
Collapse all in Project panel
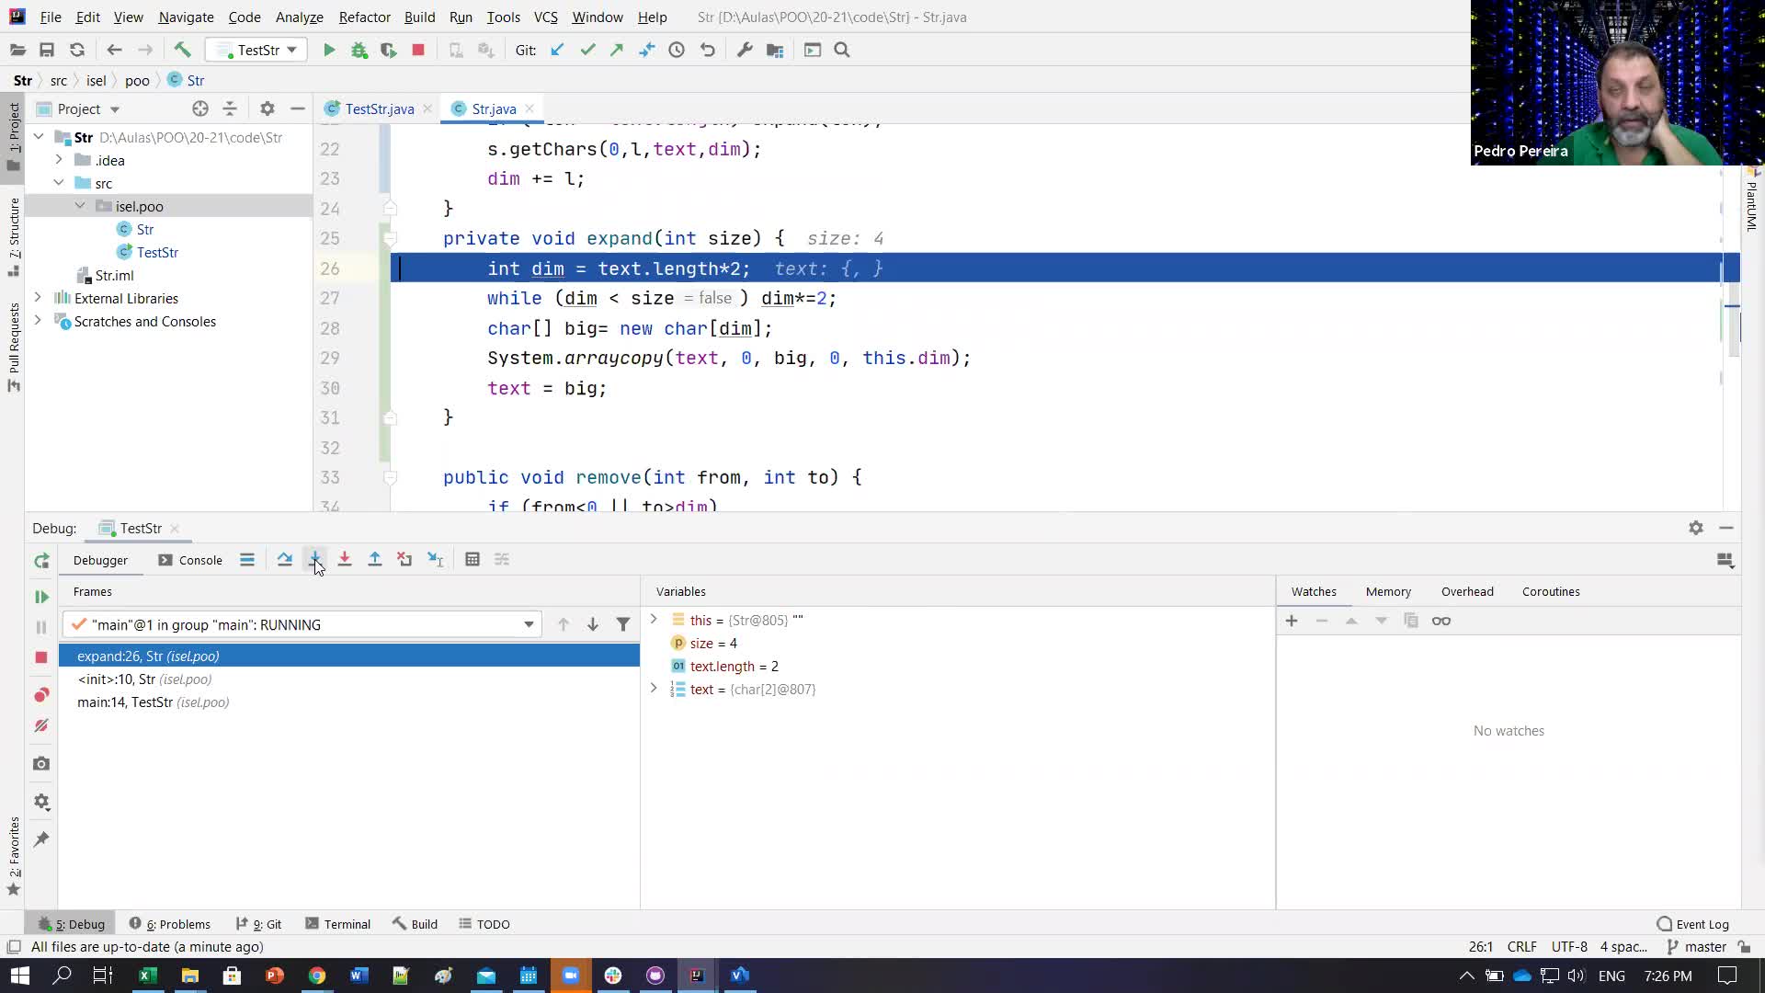click(x=230, y=108)
